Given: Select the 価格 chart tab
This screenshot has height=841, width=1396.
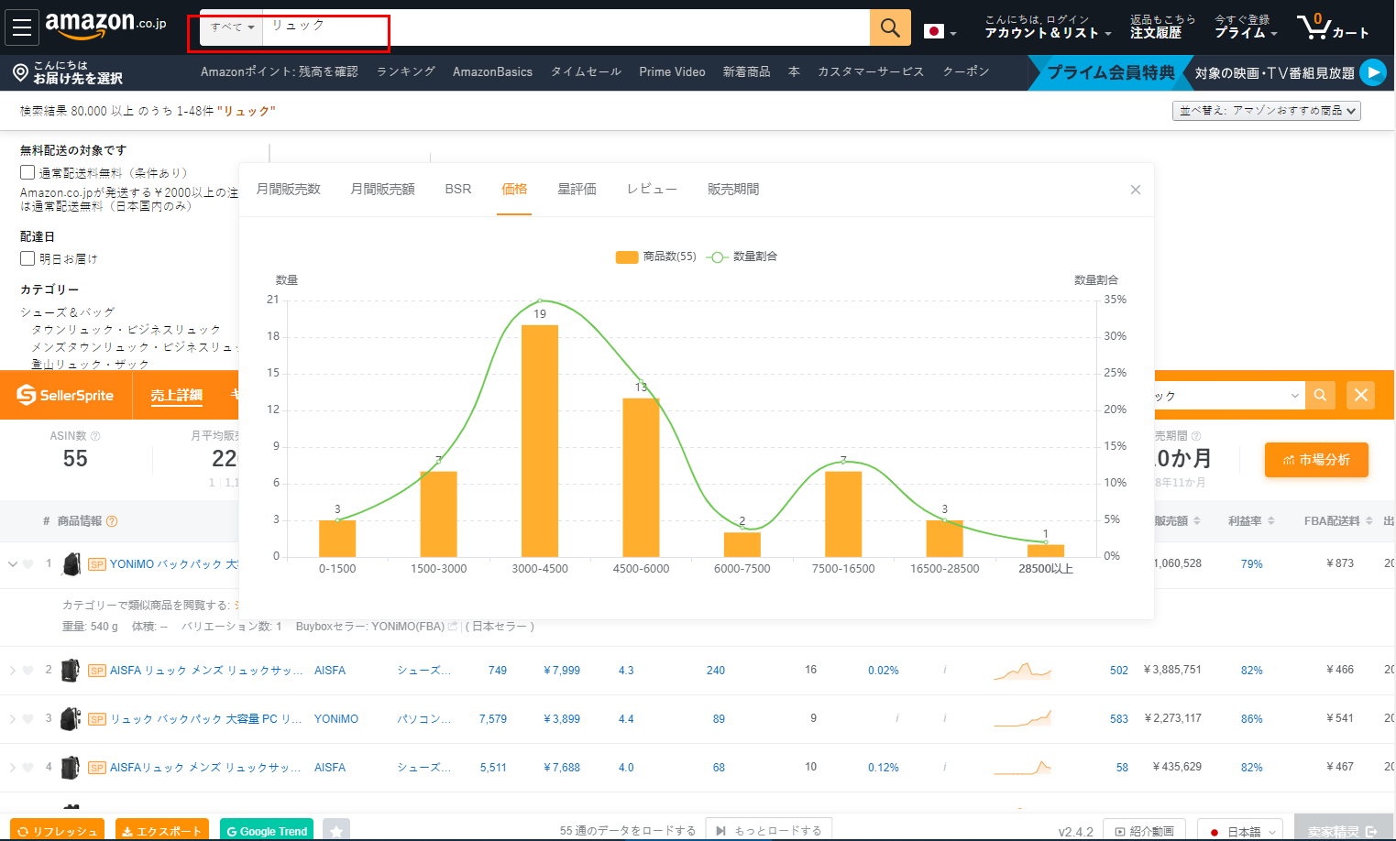Looking at the screenshot, I should pos(514,189).
